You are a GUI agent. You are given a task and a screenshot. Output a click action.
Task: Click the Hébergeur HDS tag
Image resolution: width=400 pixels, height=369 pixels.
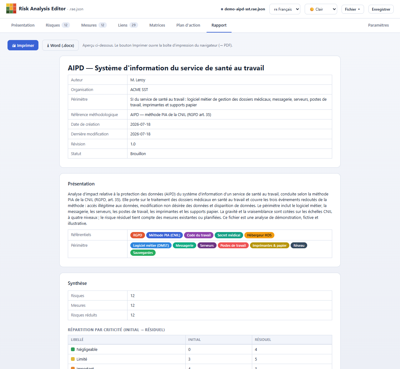[x=259, y=235]
